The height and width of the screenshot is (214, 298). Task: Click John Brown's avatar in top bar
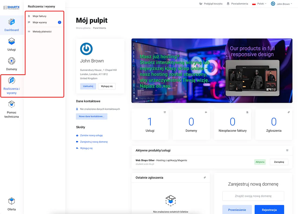click(x=273, y=4)
